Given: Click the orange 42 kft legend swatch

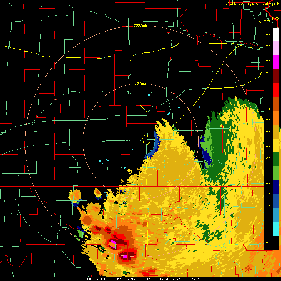Looking at the screenshot, I should coord(276,118).
